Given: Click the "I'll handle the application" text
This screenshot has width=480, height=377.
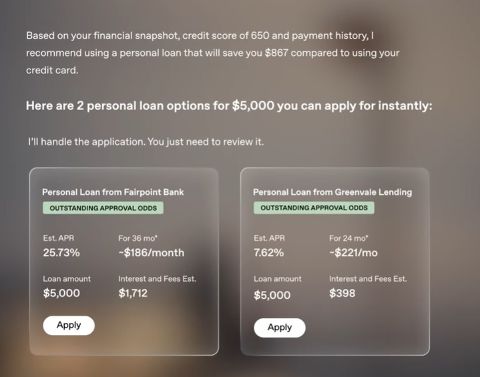Looking at the screenshot, I should coord(146,142).
